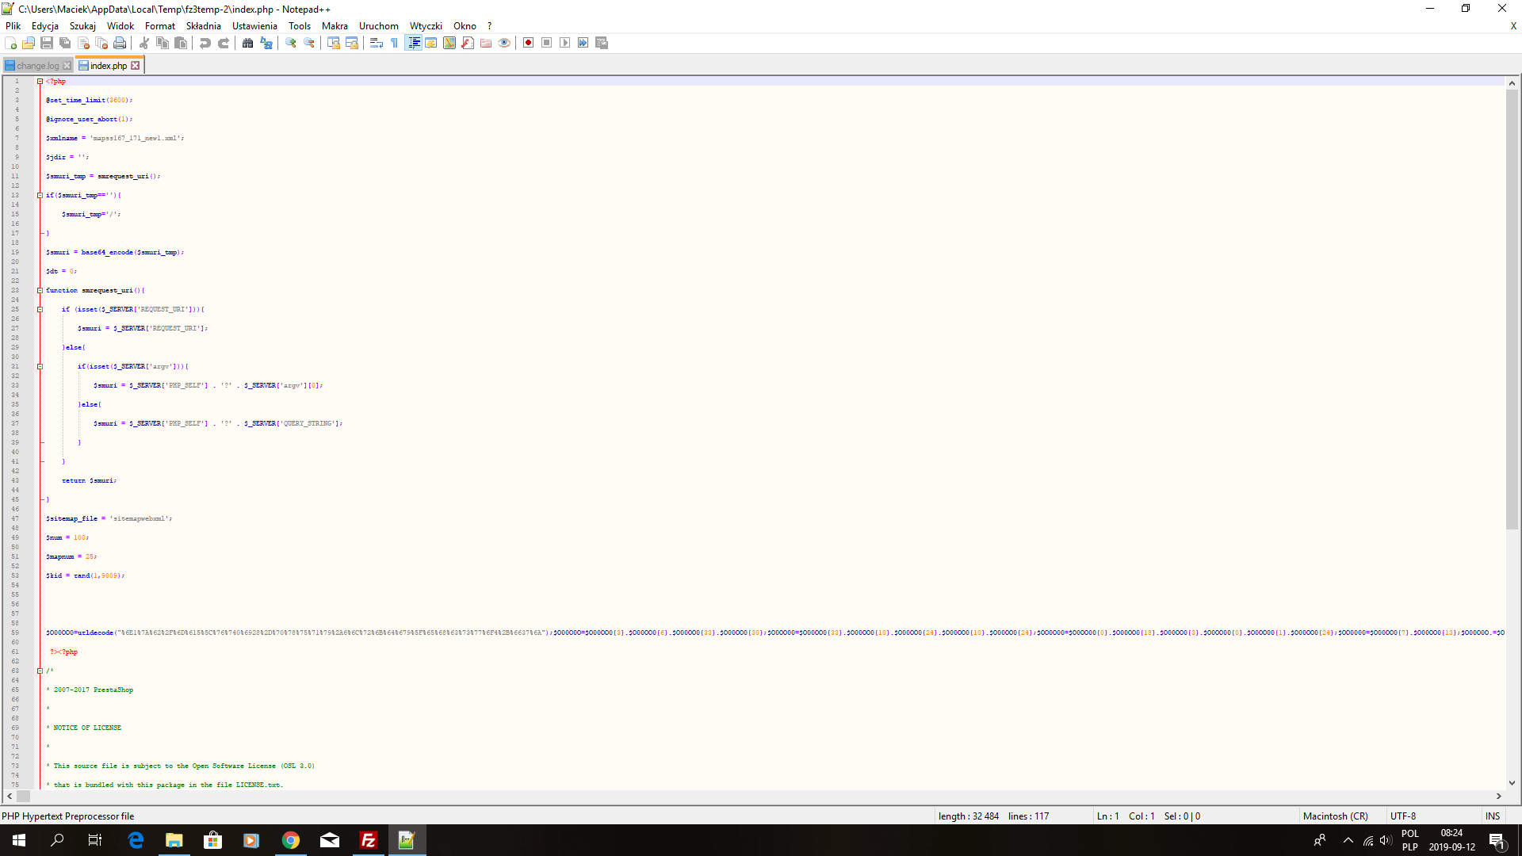The height and width of the screenshot is (856, 1522).
Task: Toggle Show all characters pilcrow icon
Action: 395,43
